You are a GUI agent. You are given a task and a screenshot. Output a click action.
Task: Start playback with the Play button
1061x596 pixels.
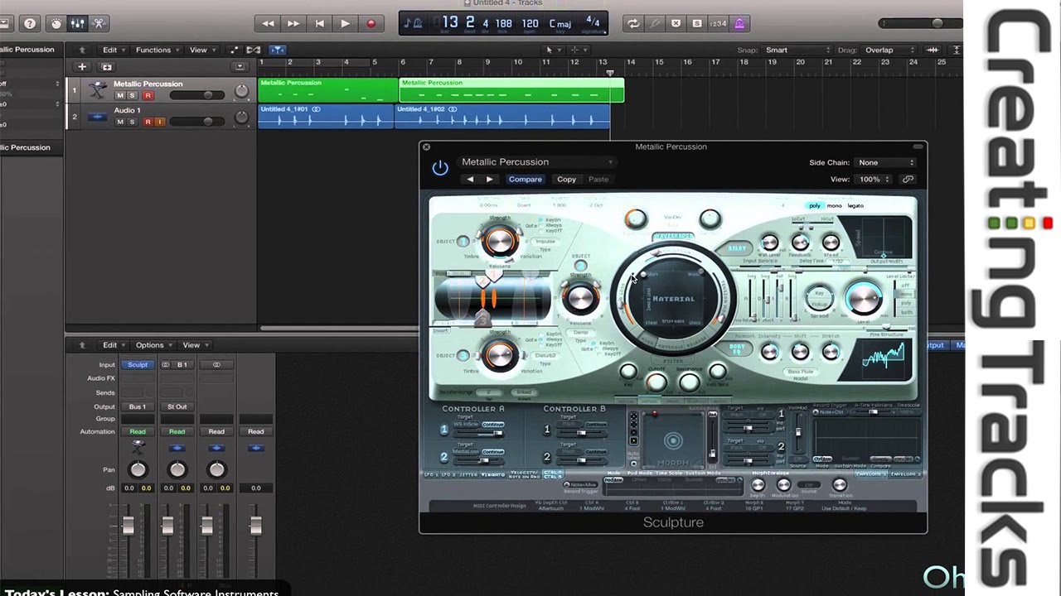click(345, 24)
